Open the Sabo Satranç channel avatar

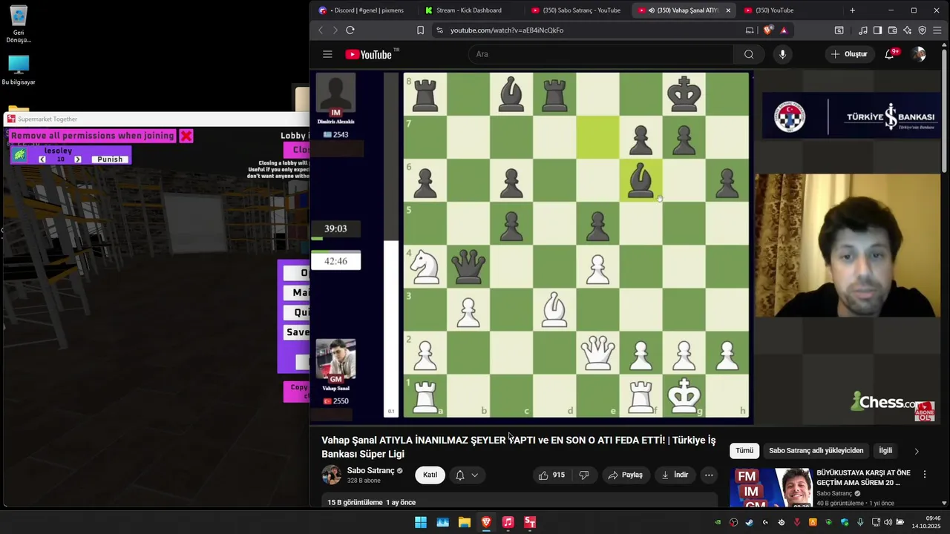(x=331, y=475)
